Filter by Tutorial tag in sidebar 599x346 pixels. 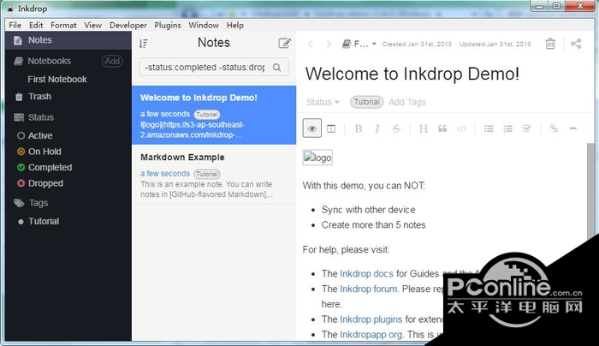click(x=44, y=221)
